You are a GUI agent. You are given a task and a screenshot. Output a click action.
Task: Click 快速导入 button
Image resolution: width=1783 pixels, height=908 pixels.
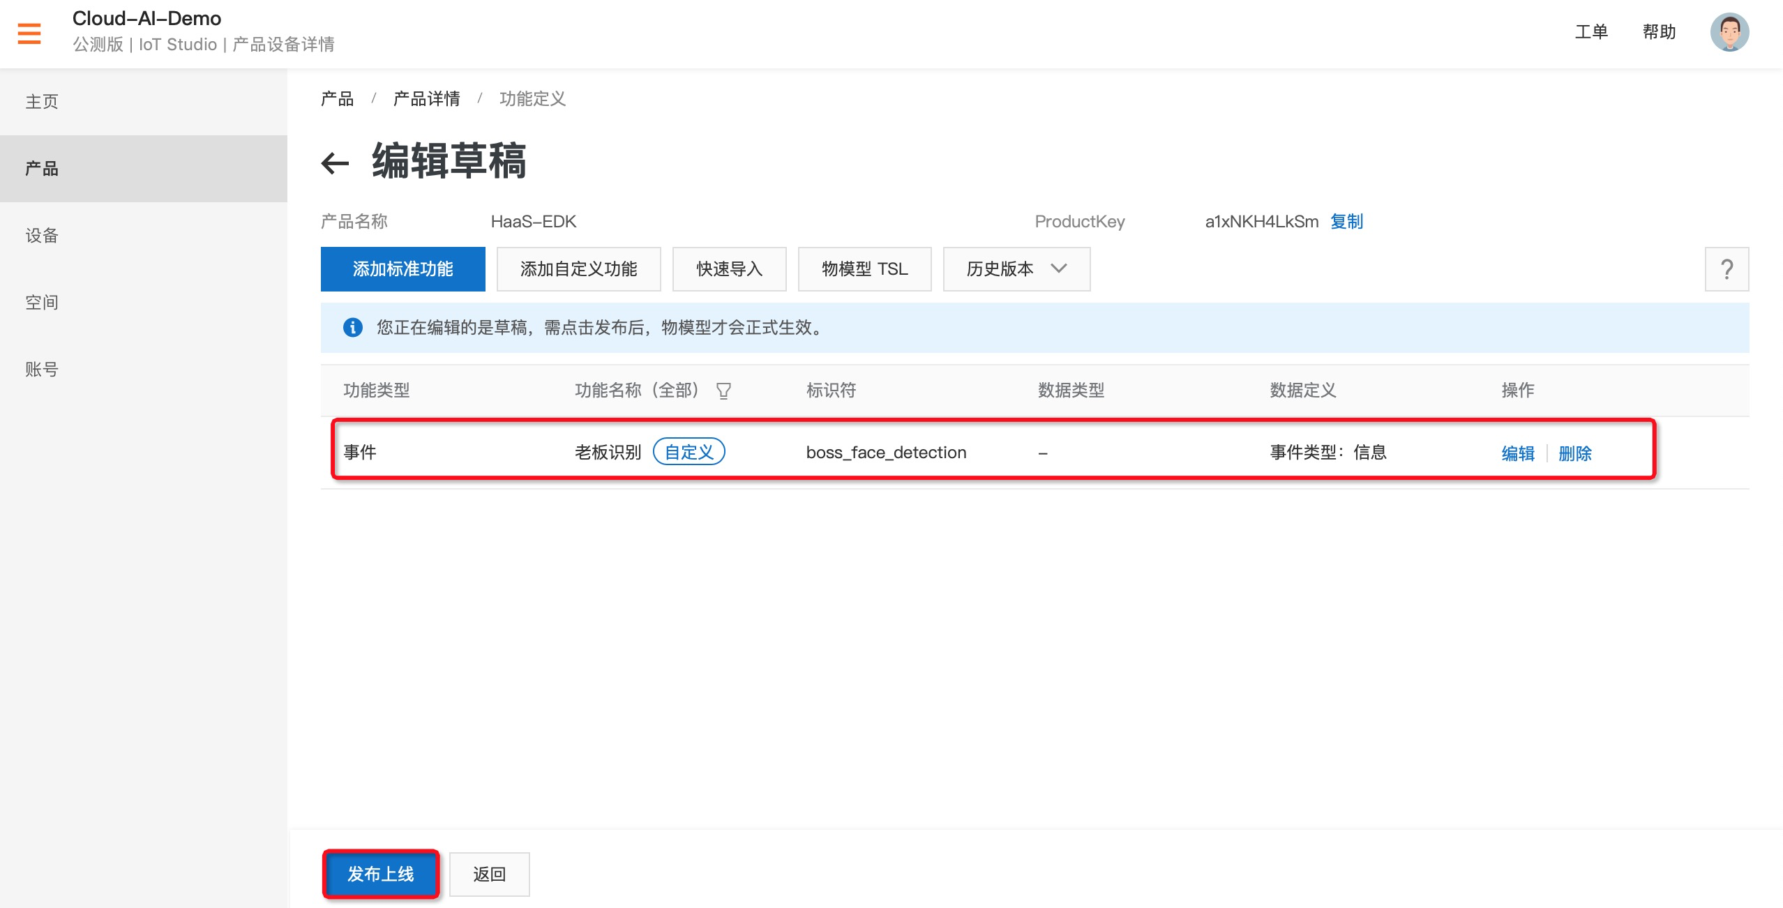729,269
